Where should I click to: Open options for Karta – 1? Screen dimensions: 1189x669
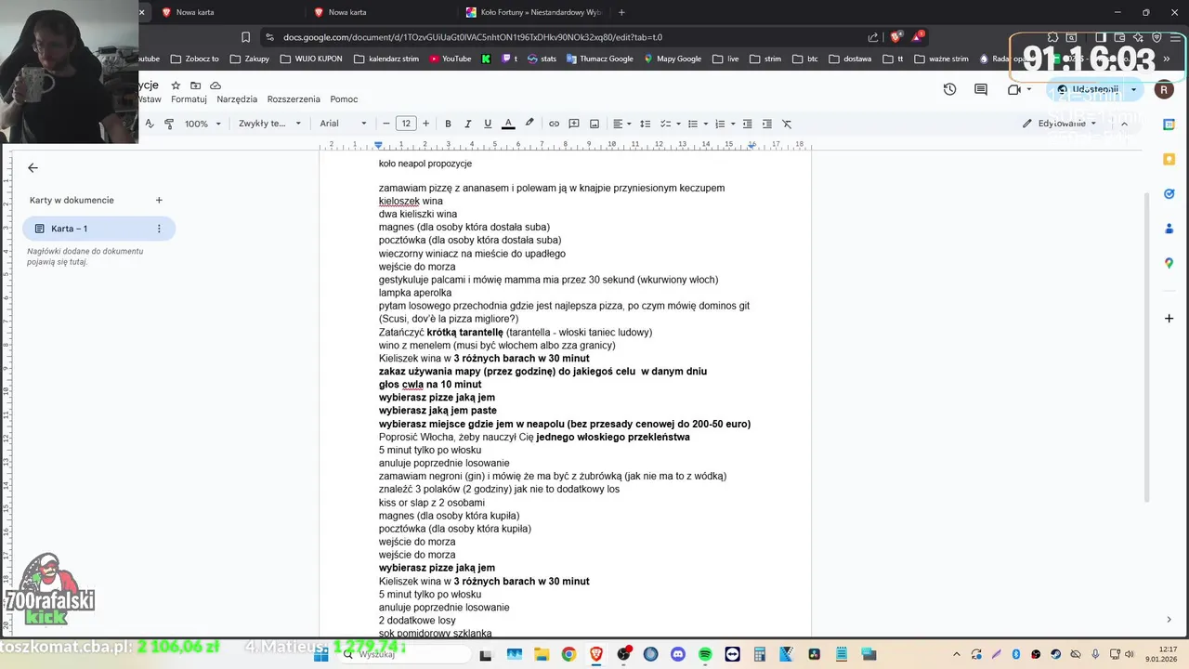159,229
